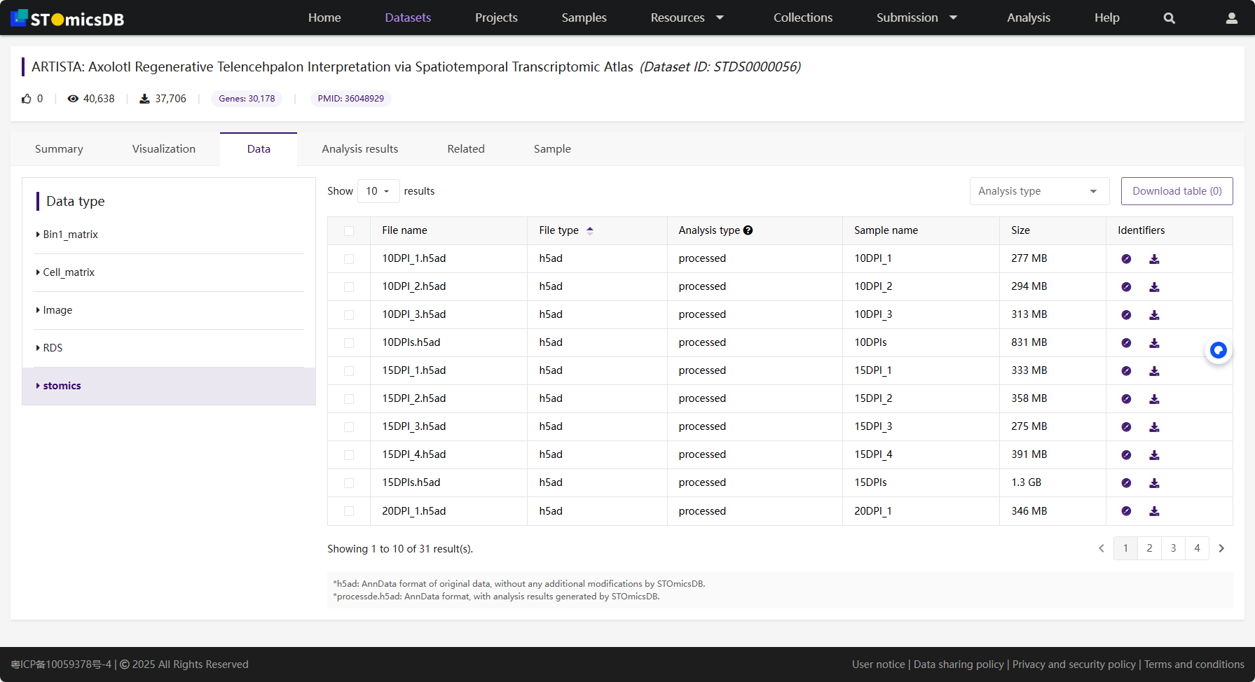Expand the Submission nav dropdown
The image size is (1255, 682).
[x=917, y=18]
